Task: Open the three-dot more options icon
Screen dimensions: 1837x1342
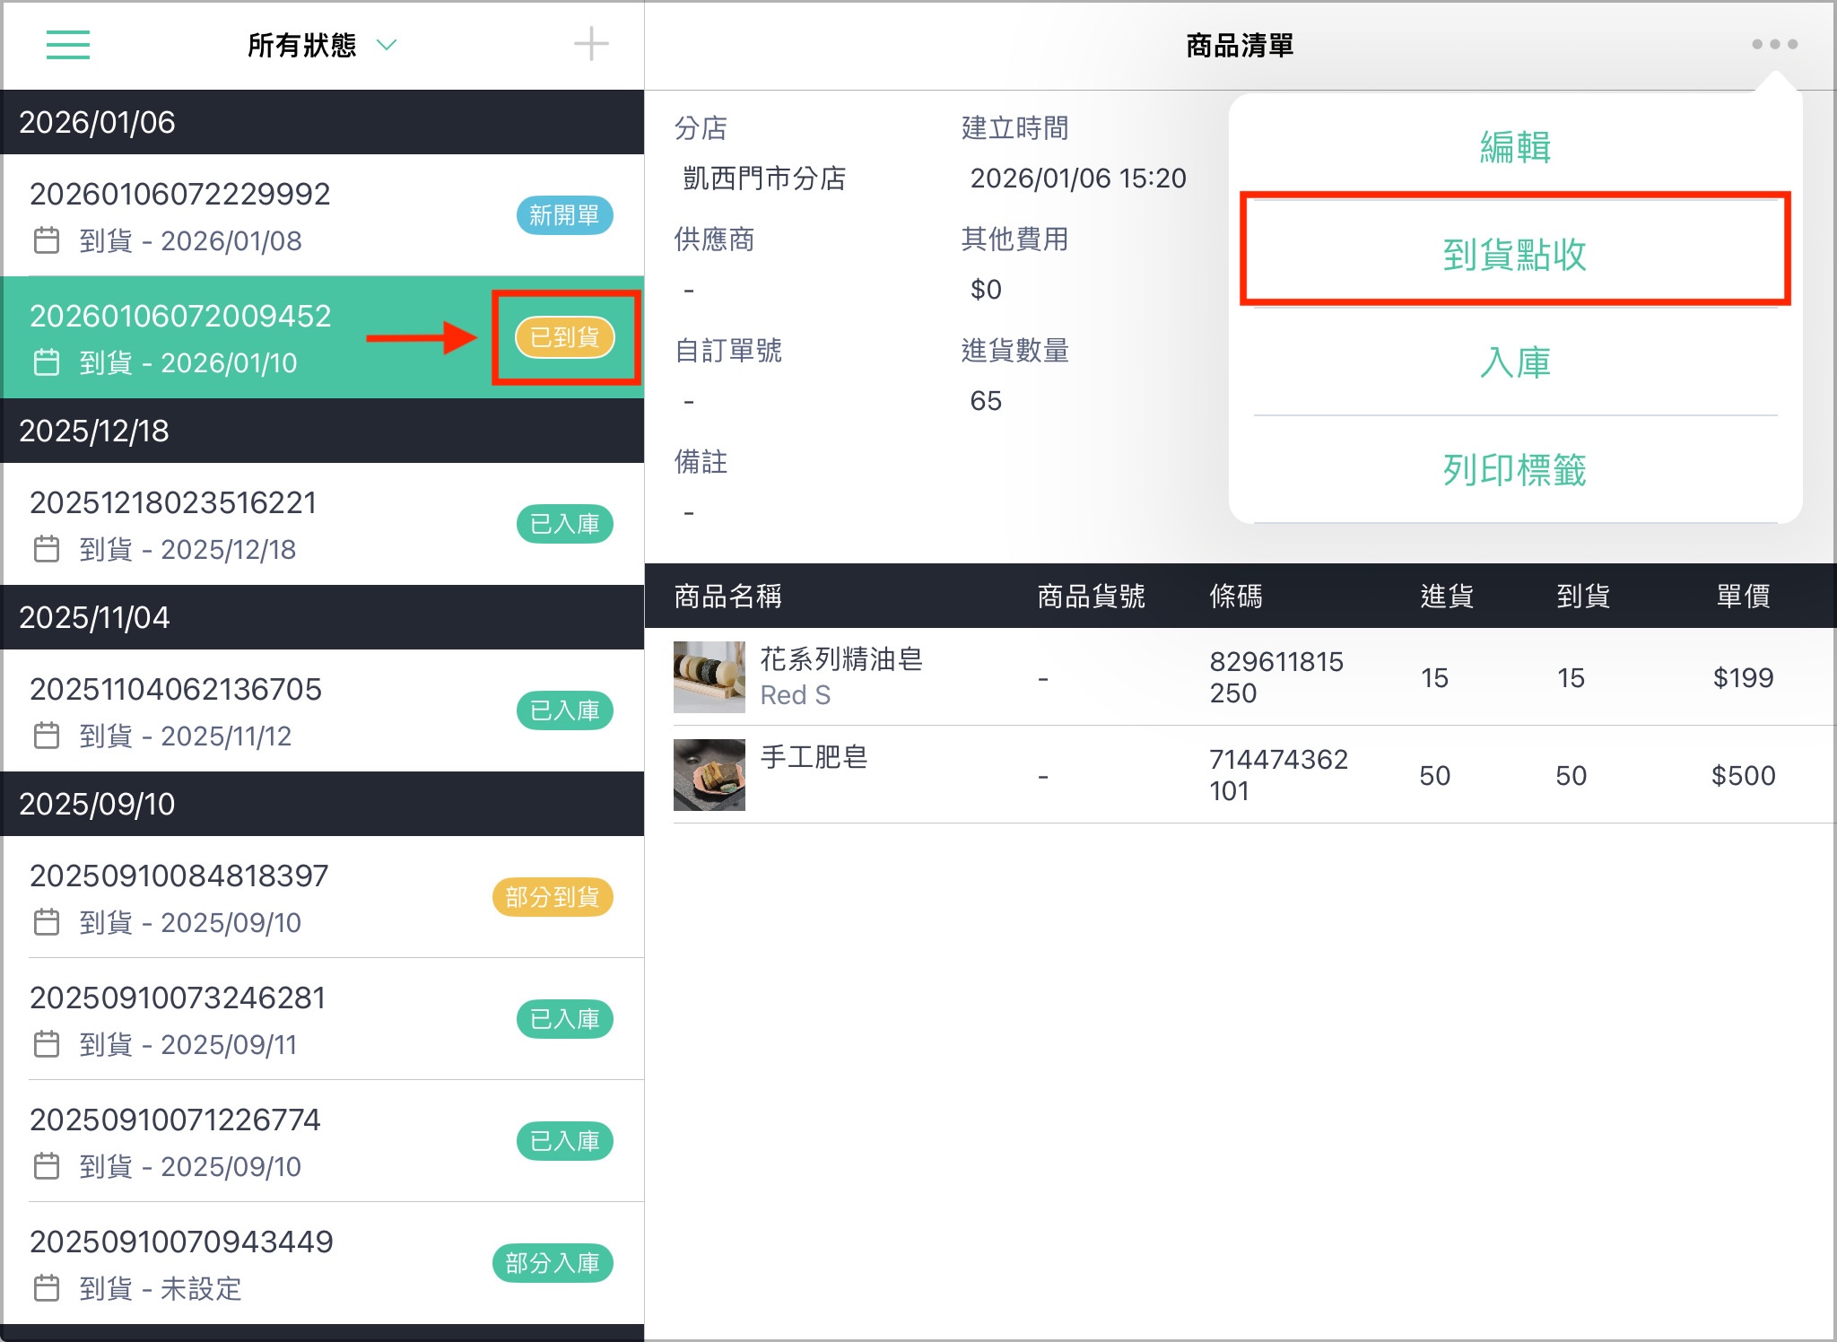Action: tap(1774, 44)
